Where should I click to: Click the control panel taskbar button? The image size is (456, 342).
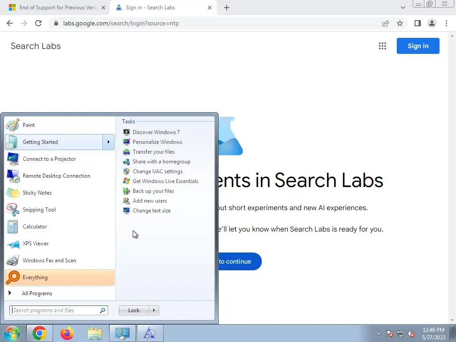tap(122, 333)
